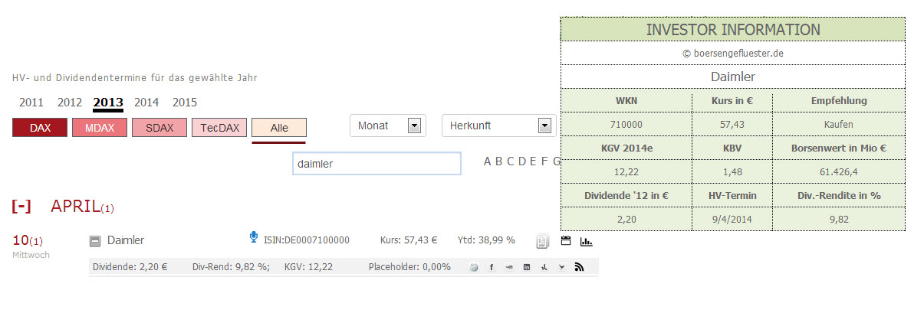Select year 2012
The image size is (924, 313).
pyautogui.click(x=70, y=103)
